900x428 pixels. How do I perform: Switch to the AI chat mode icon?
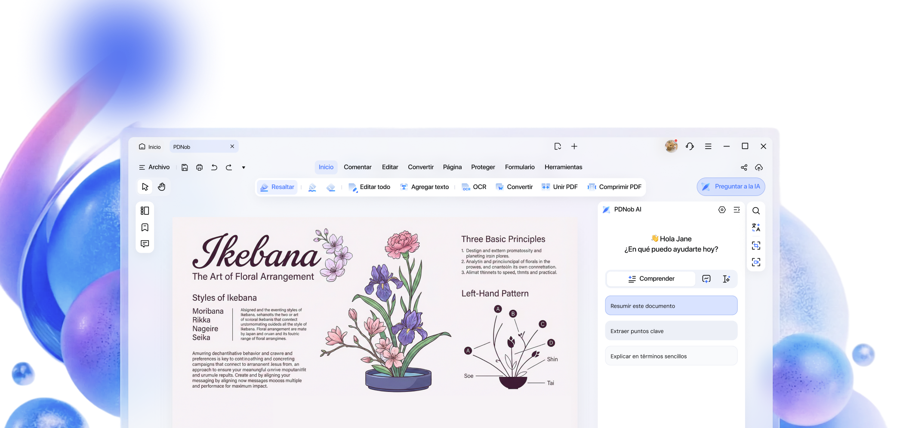point(706,279)
